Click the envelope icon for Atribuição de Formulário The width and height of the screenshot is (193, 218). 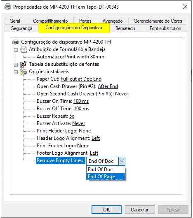click(24, 49)
